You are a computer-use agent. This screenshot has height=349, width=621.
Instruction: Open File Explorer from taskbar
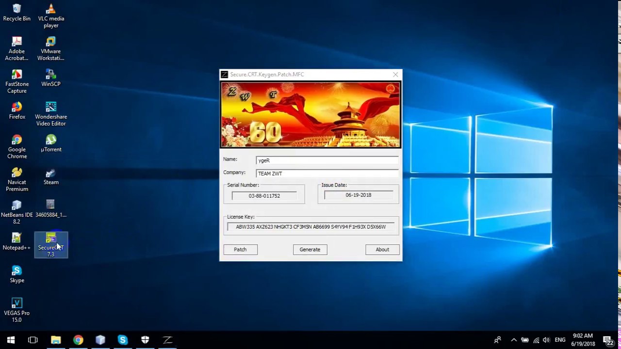(56, 340)
